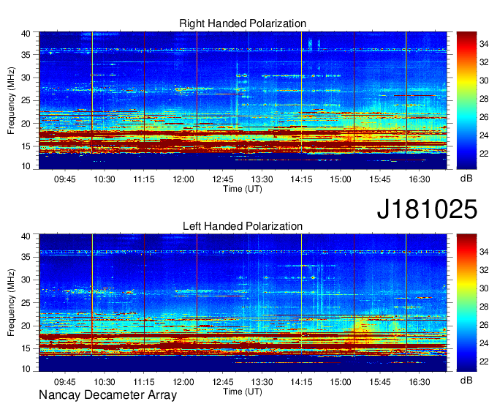Click the dB unit label under the top color bar
Screen dimensions: 497x404
click(x=466, y=179)
